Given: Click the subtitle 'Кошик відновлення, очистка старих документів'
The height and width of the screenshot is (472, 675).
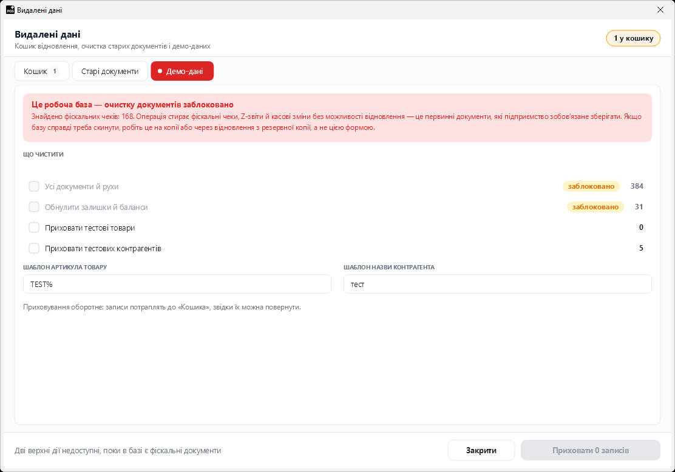Looking at the screenshot, I should coord(112,46).
